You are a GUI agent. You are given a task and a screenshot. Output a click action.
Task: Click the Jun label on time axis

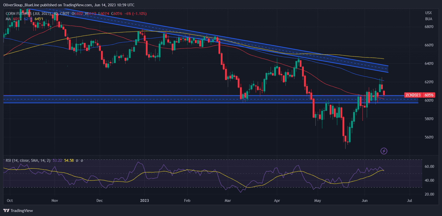tap(365, 201)
